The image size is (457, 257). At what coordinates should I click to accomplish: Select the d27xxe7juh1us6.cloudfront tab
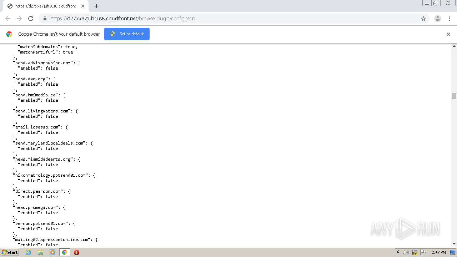click(46, 6)
